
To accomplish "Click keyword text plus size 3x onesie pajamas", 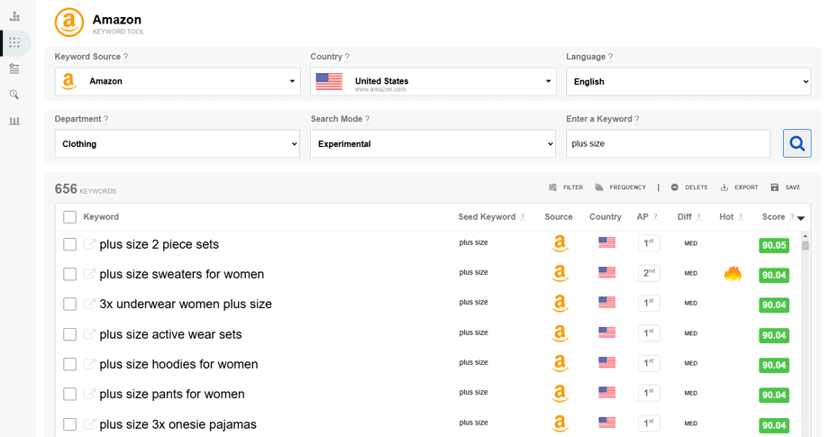I will click(178, 423).
